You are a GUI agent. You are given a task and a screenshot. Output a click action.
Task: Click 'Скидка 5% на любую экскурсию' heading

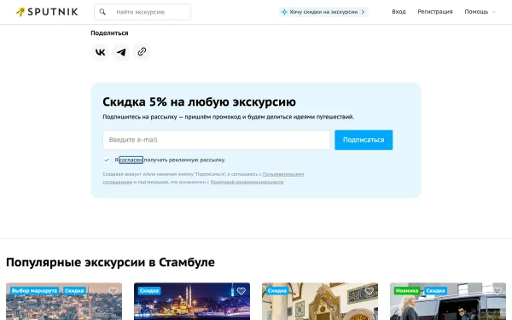[x=199, y=102]
